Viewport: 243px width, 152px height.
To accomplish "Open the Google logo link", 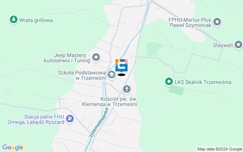I will pos(13,147).
